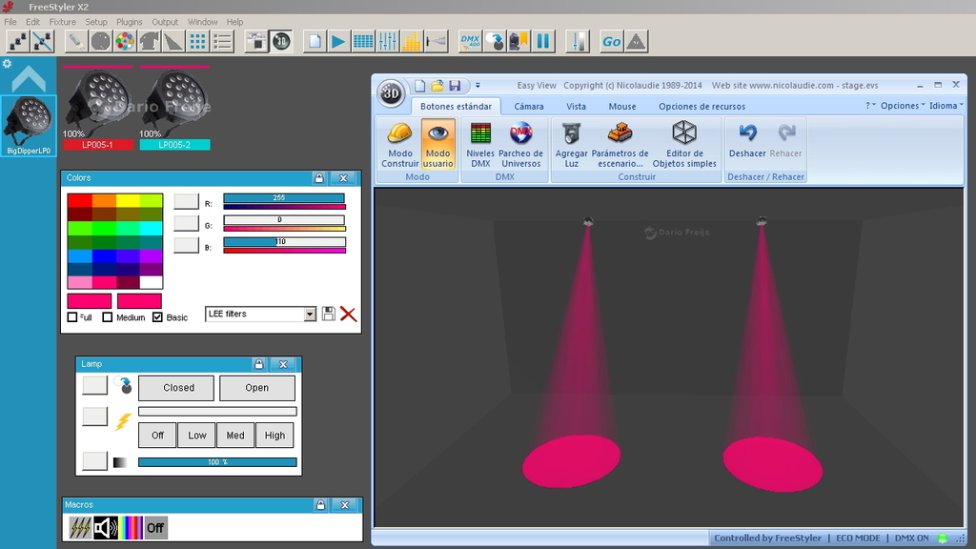Click the blank page icon in the FreeStyler toolbar
This screenshot has width=976, height=549.
point(315,42)
